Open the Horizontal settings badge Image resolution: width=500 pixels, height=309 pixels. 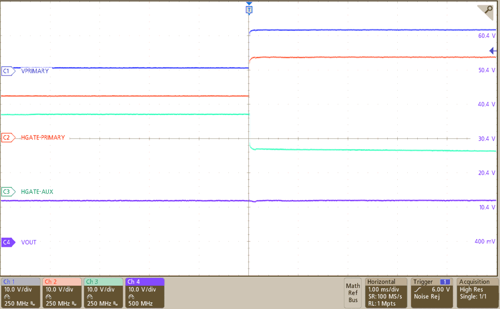pos(386,293)
